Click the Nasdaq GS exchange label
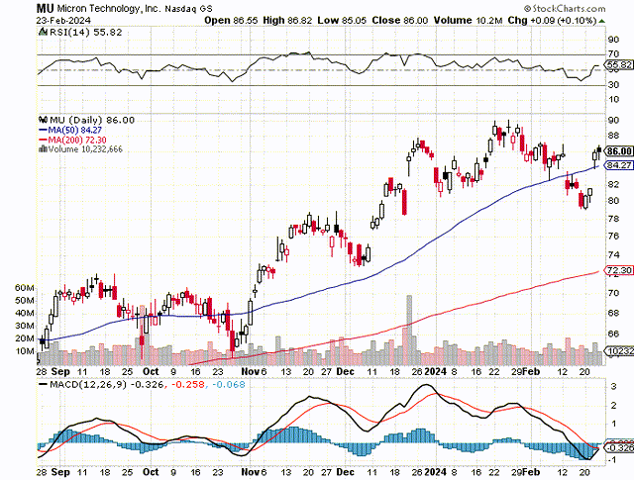This screenshot has height=480, width=634. pos(189,9)
